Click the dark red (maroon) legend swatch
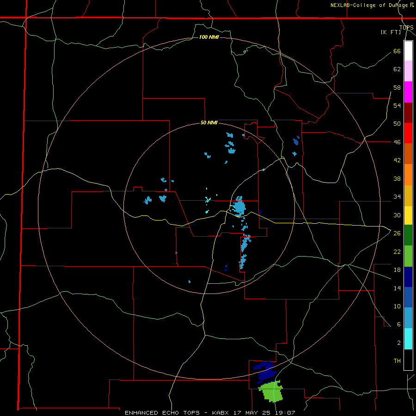416x416 pixels. (x=408, y=113)
